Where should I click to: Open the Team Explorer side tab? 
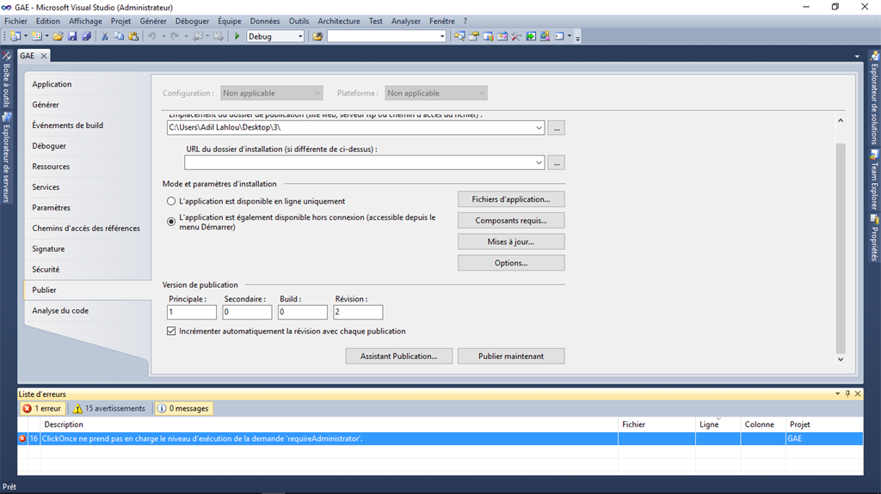874,180
